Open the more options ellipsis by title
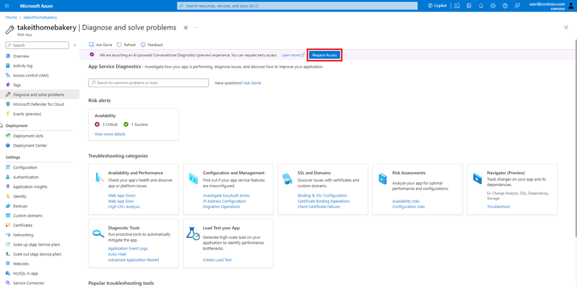 pos(195,28)
